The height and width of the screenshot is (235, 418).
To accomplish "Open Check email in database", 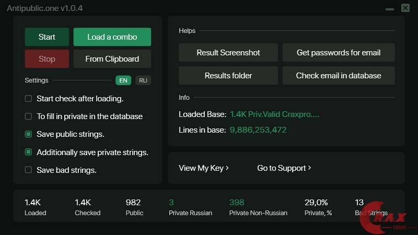I will [339, 75].
